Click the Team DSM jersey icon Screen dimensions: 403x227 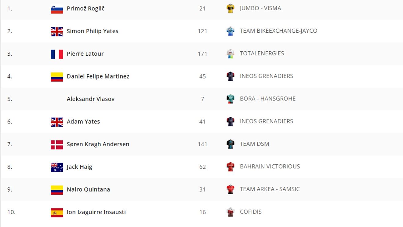click(x=231, y=144)
